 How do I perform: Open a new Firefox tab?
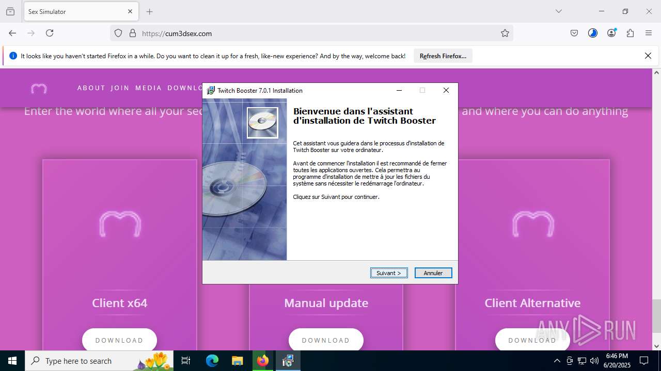150,11
